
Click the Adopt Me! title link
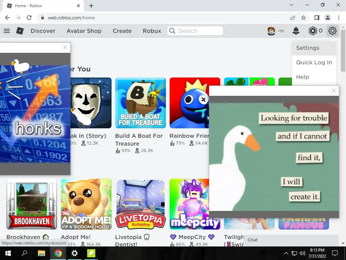coord(75,237)
